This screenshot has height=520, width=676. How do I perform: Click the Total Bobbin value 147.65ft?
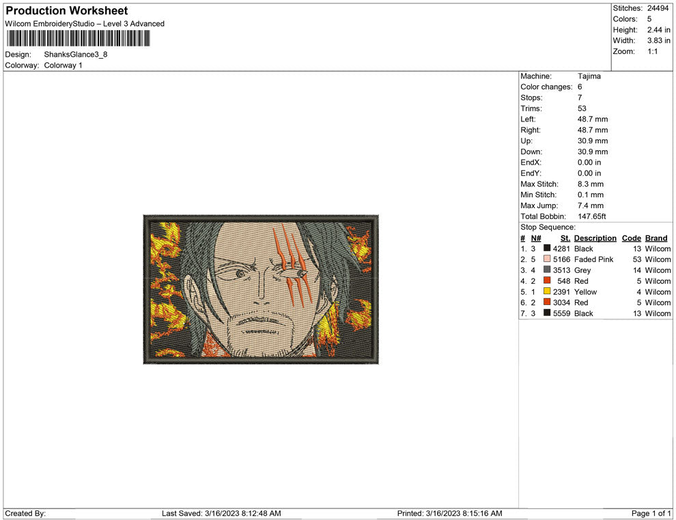[x=592, y=216]
